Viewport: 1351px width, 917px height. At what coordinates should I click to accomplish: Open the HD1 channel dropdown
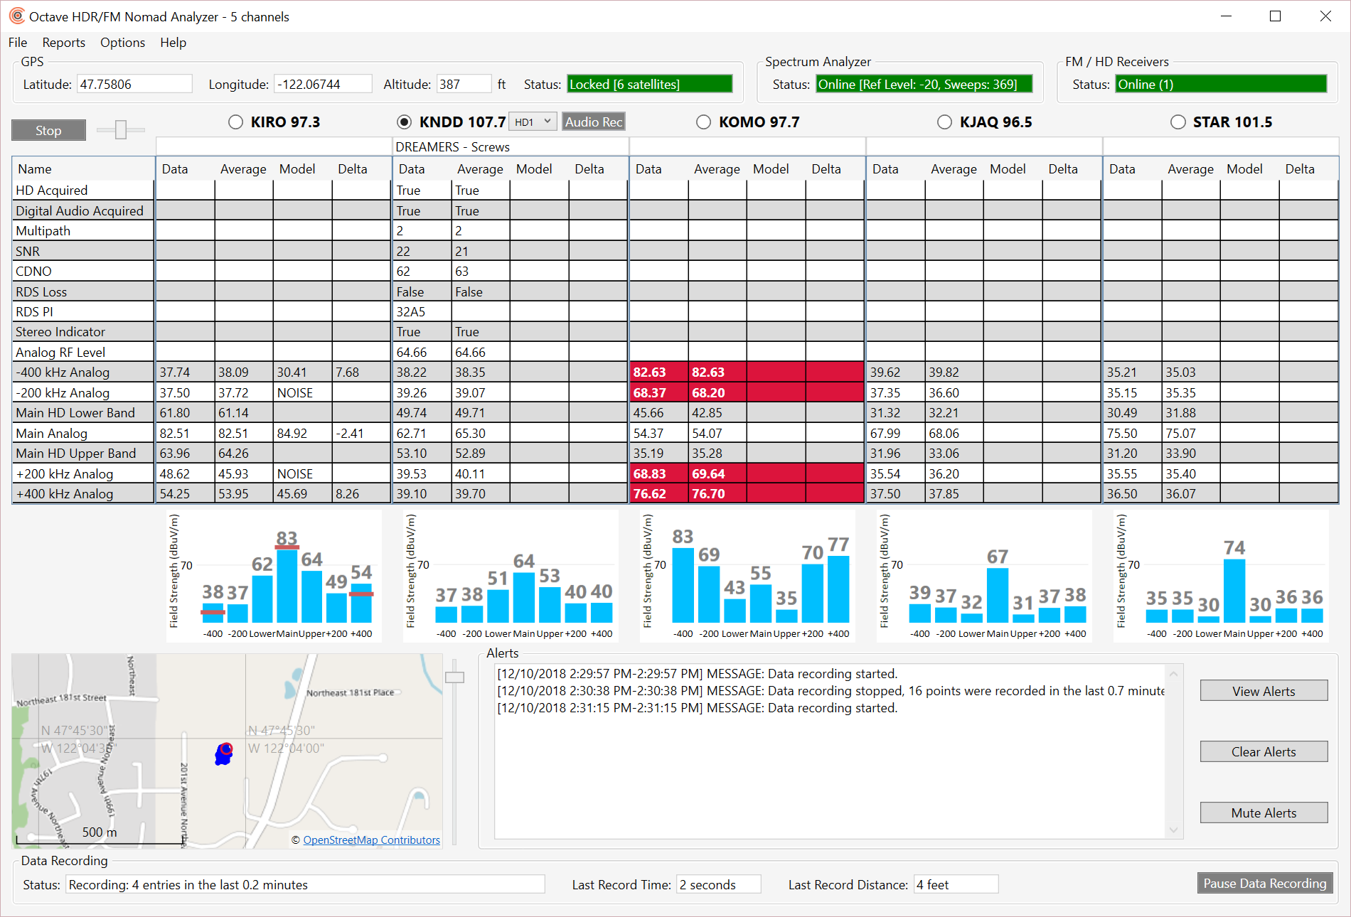pyautogui.click(x=533, y=122)
